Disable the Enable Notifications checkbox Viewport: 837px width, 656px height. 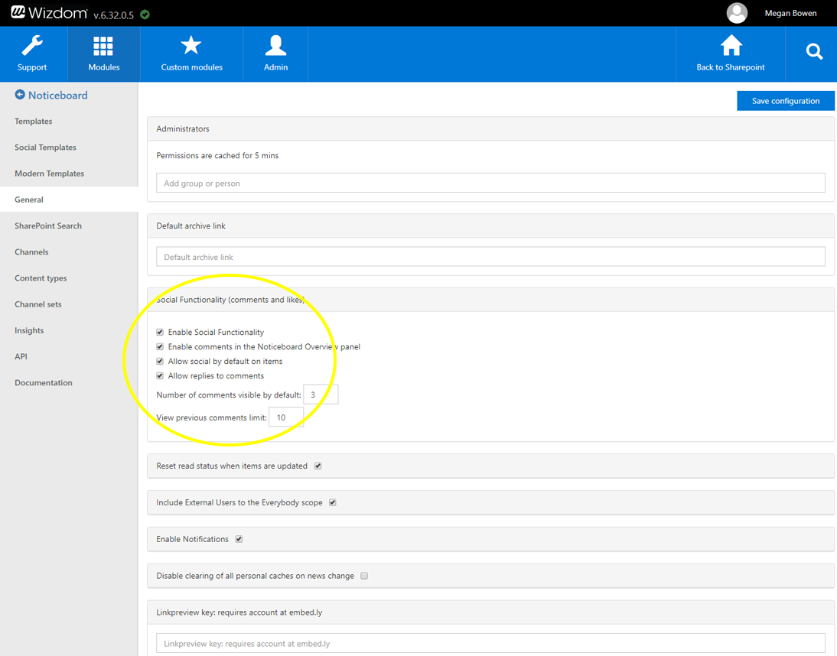click(x=239, y=539)
